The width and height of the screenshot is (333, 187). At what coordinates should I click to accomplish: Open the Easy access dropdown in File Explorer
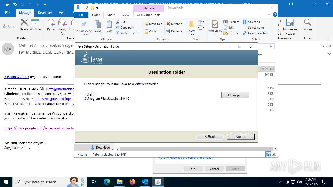click(x=201, y=28)
